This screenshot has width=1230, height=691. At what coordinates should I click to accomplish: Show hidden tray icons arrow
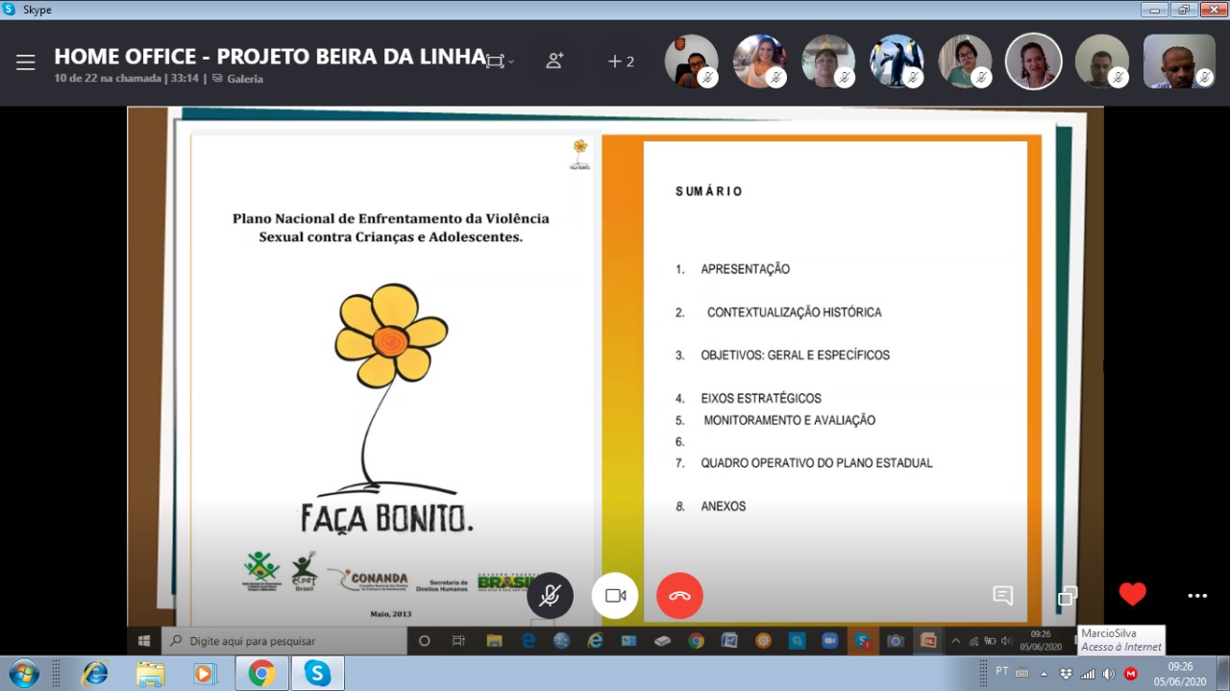[x=1045, y=674]
